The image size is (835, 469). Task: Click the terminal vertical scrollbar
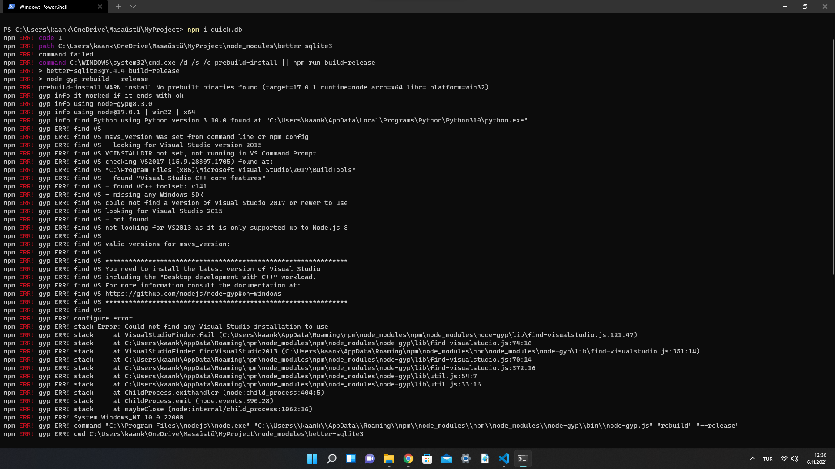pos(833,156)
